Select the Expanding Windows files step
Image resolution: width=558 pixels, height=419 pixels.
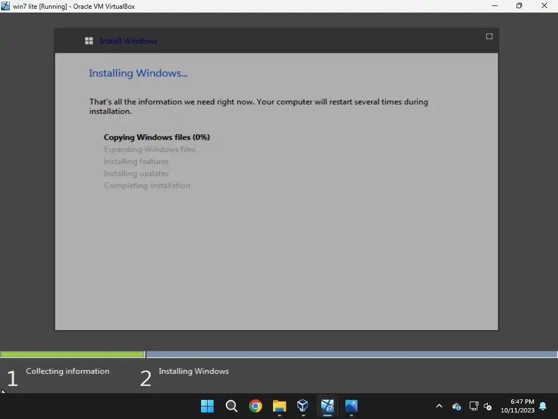(149, 149)
